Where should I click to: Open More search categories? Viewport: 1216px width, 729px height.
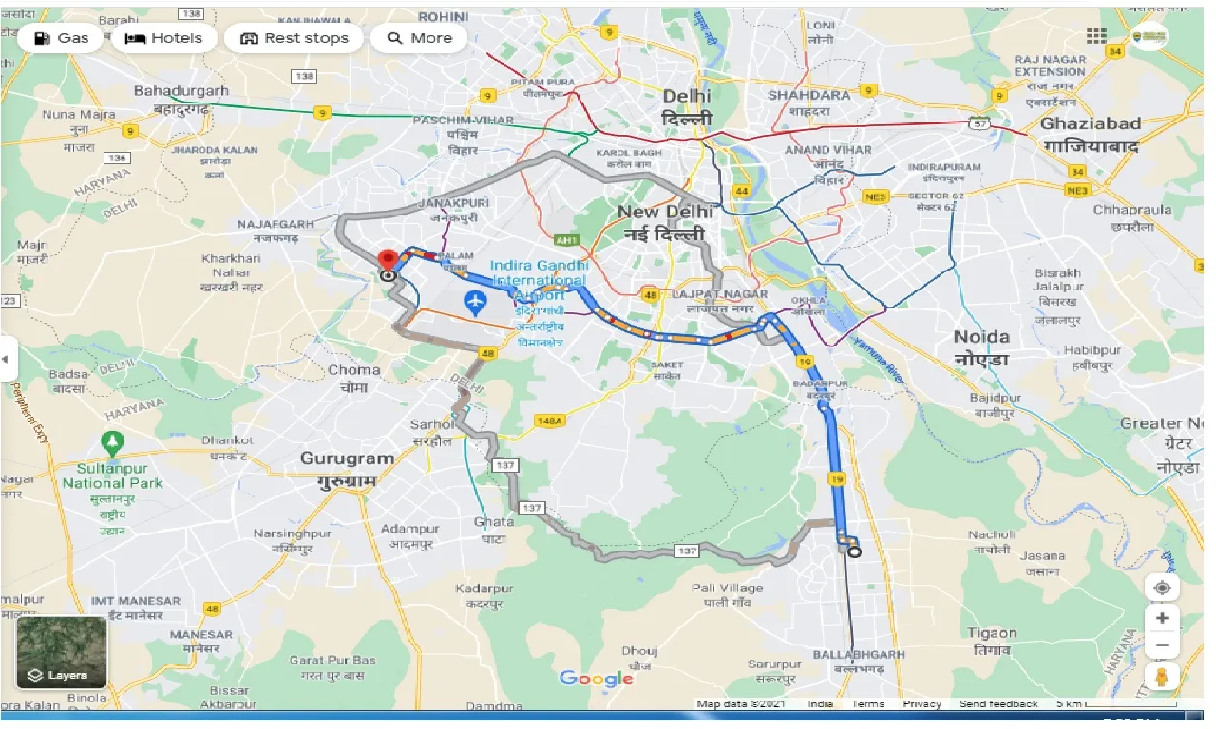(419, 38)
